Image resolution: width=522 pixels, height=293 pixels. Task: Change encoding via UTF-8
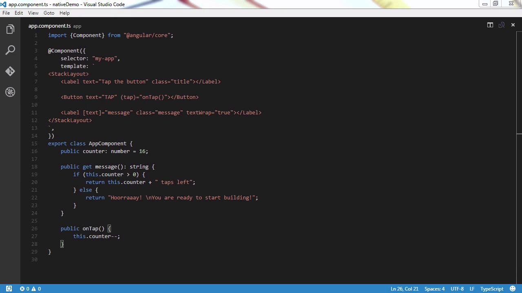[457, 289]
